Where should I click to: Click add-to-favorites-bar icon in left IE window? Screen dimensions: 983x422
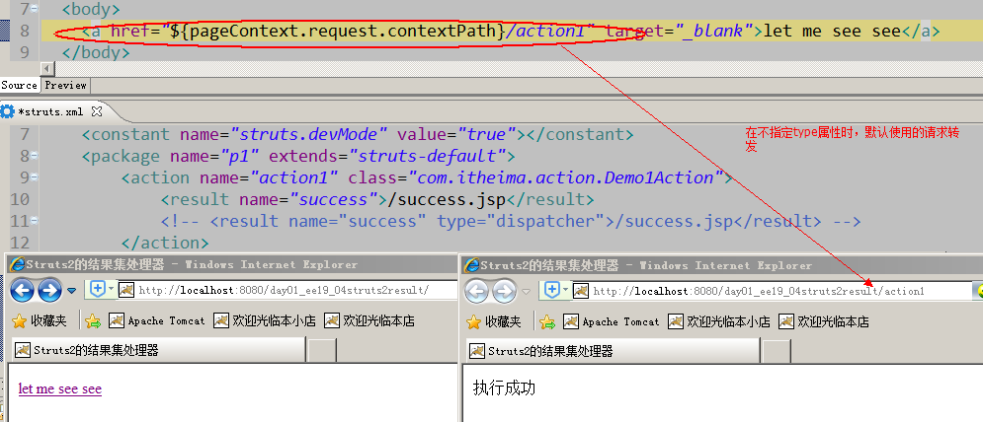(x=94, y=321)
